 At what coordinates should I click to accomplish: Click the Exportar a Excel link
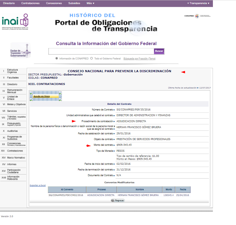[38, 185]
